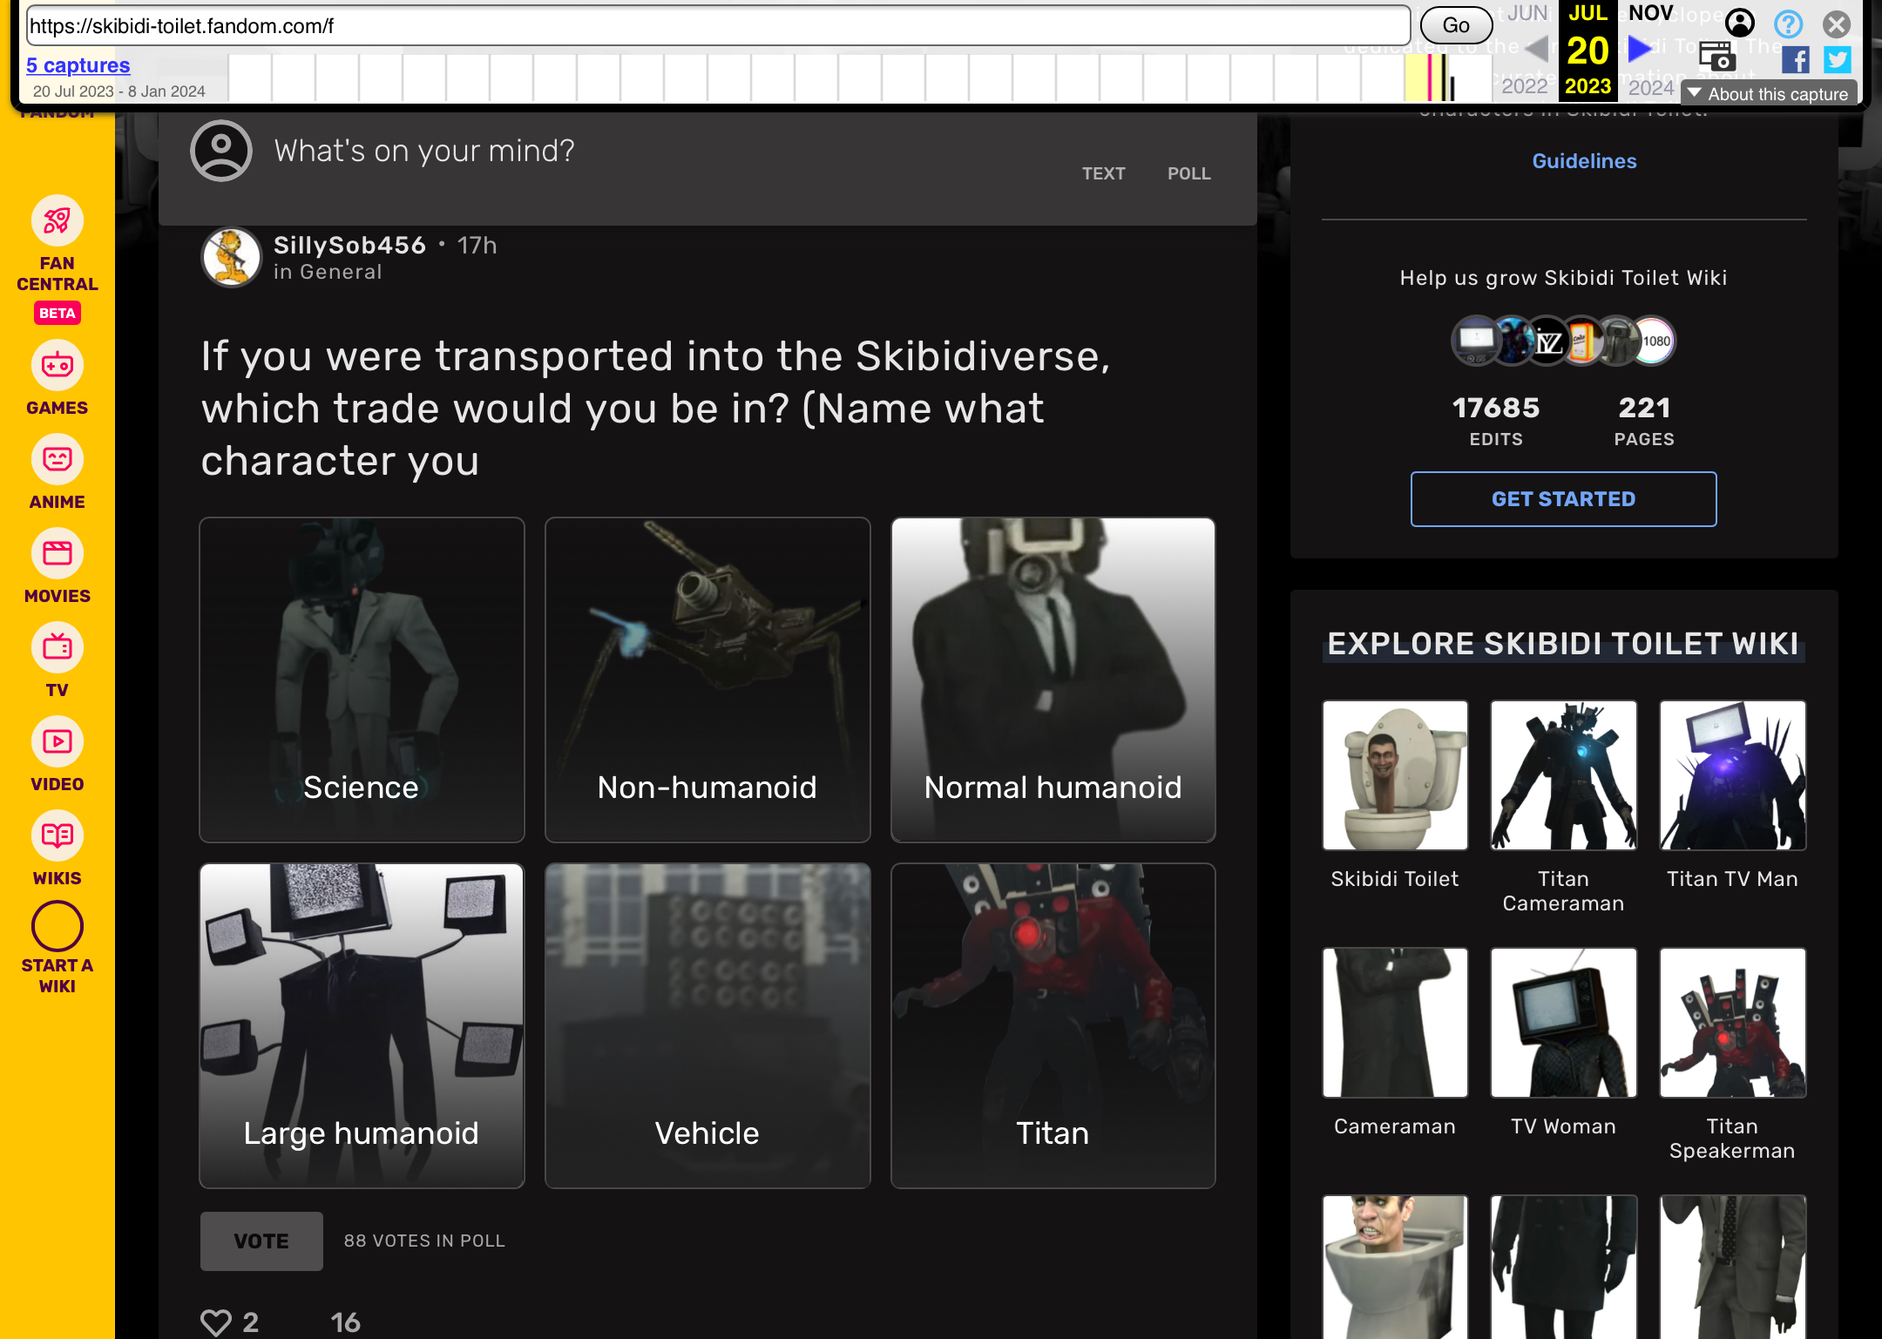
Task: Open the Wayback Machine help icon
Action: pos(1788,24)
